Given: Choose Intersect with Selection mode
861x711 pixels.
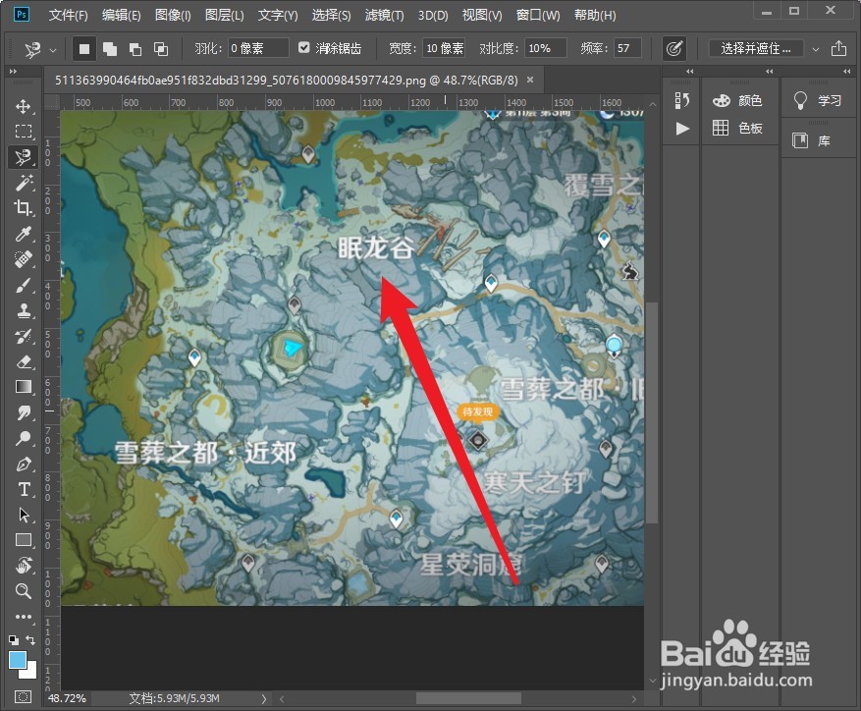Looking at the screenshot, I should [160, 49].
